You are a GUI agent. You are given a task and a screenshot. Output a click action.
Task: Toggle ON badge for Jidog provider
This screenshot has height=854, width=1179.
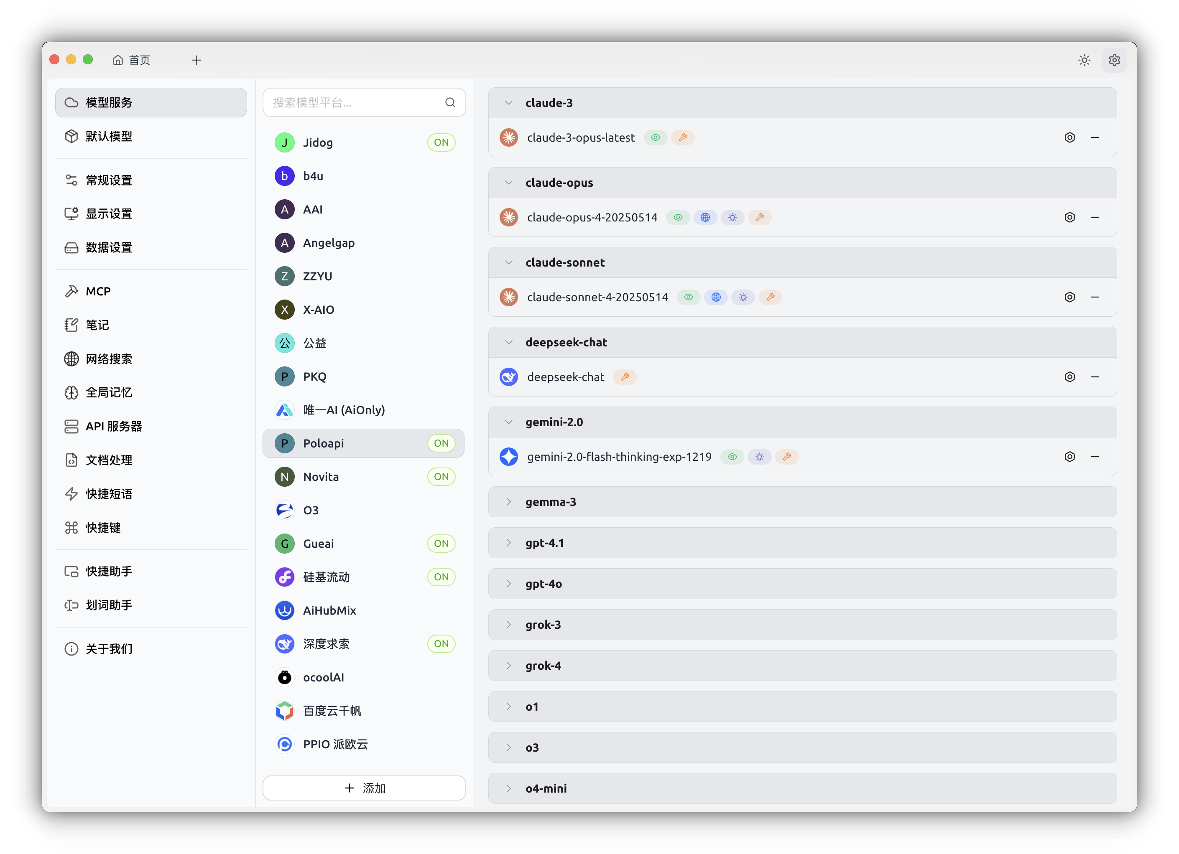coord(441,142)
